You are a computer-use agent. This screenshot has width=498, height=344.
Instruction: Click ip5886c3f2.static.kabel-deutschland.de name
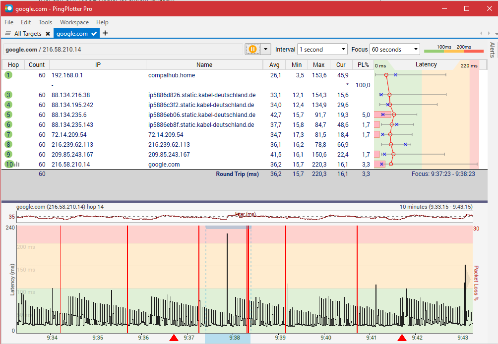[201, 105]
